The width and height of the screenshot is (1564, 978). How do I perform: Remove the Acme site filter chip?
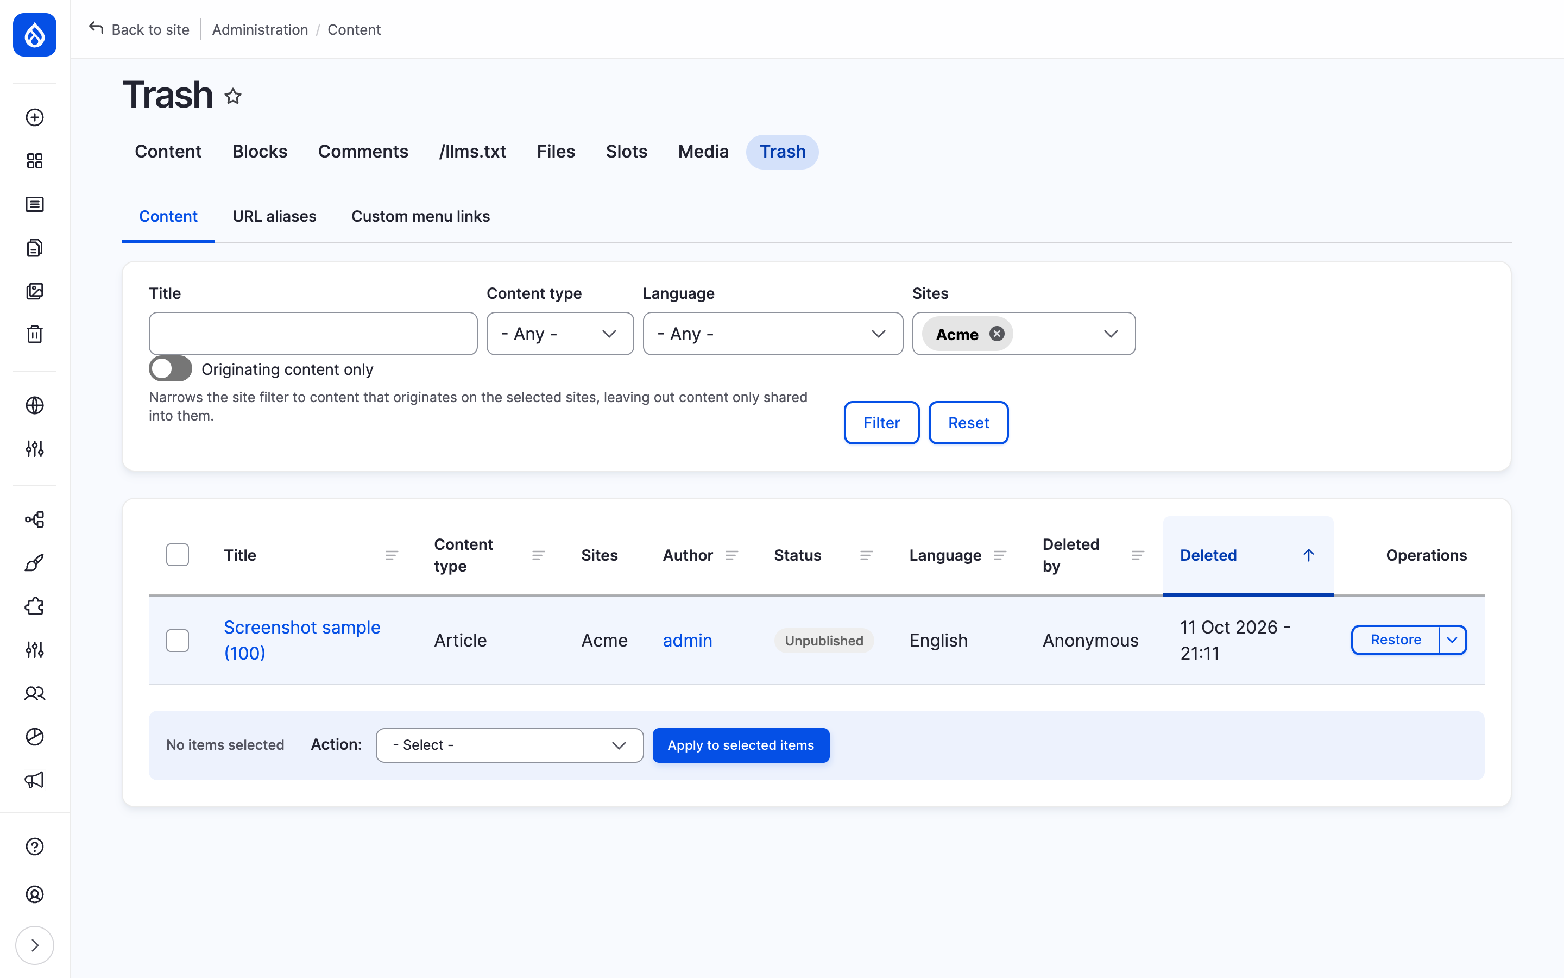pos(997,334)
